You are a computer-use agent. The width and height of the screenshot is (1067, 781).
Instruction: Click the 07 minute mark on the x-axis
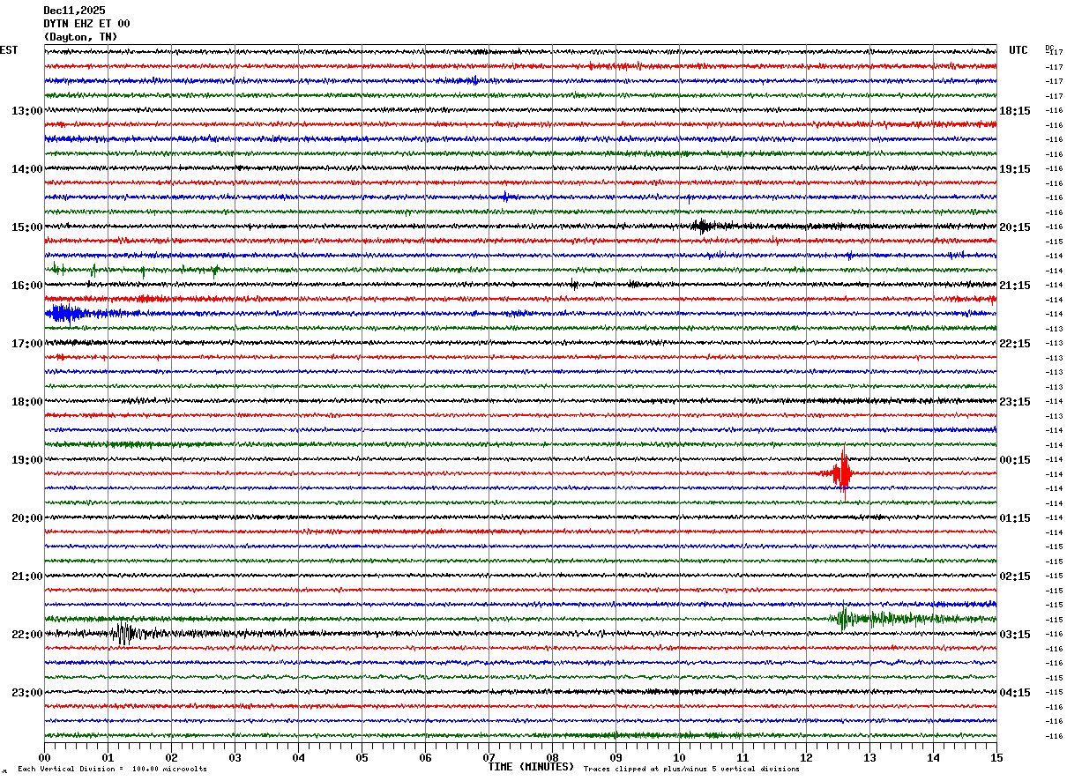(489, 757)
